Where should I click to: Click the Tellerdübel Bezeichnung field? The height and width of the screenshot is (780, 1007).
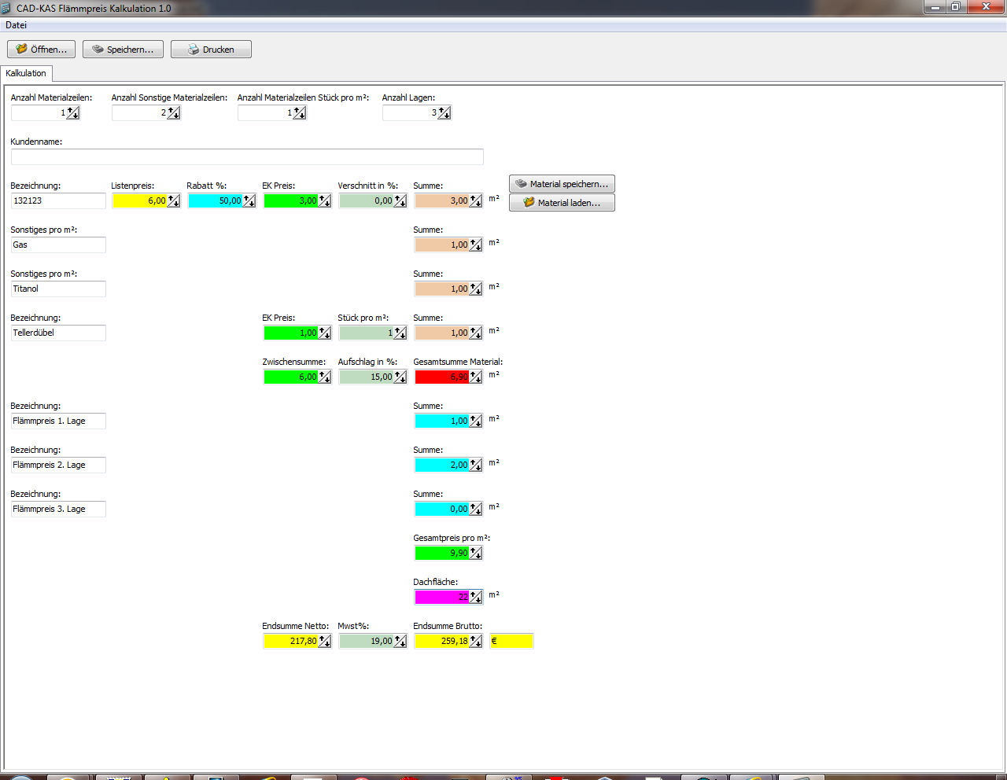(58, 333)
